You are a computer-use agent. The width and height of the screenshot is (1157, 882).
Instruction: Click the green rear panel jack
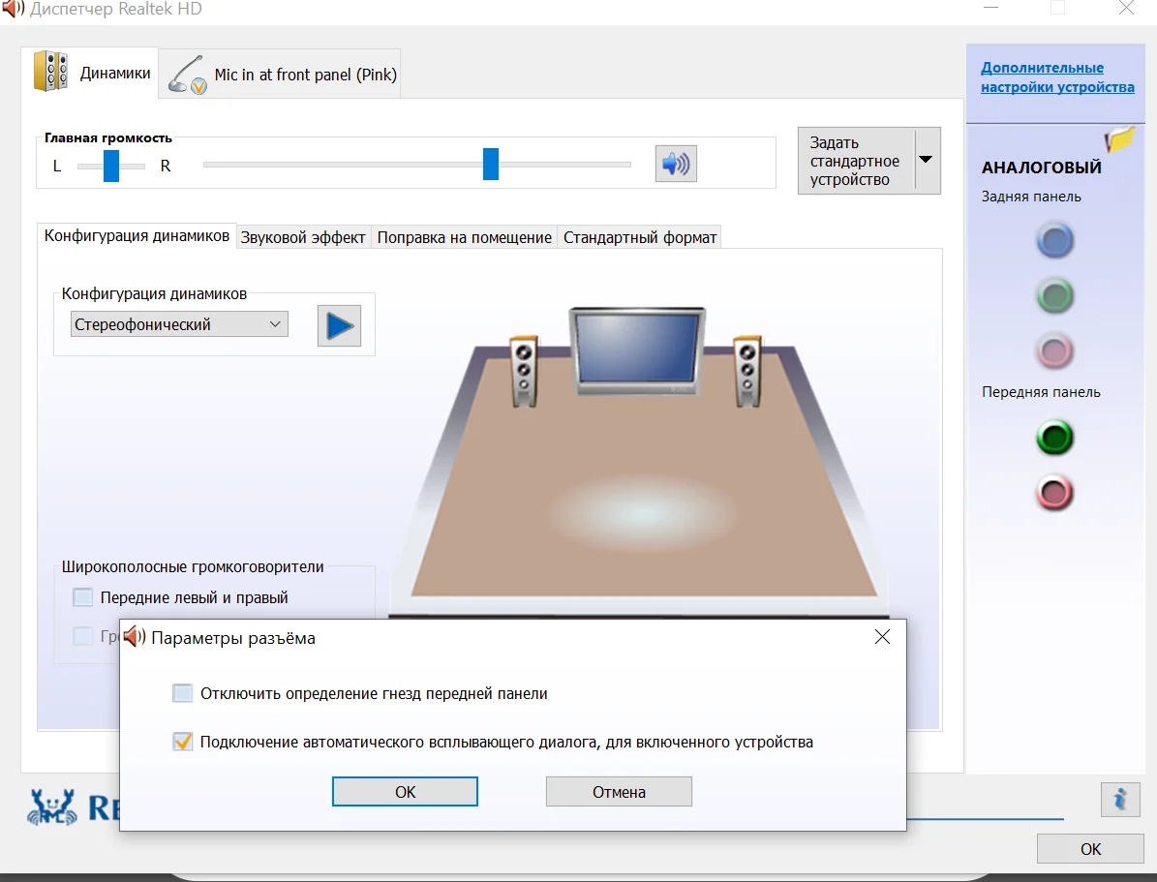click(1054, 296)
